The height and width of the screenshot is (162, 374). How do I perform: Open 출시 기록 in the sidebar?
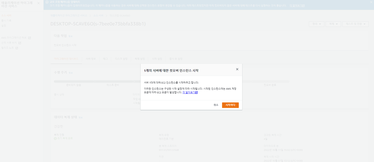[6, 21]
